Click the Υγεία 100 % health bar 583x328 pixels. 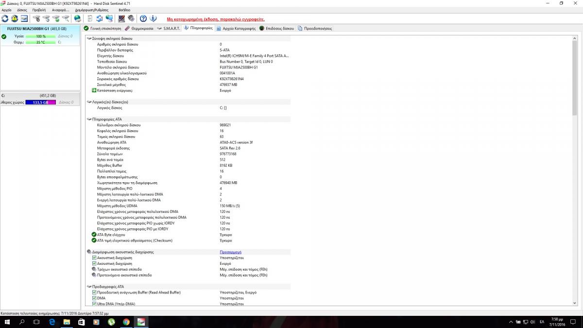pos(41,36)
